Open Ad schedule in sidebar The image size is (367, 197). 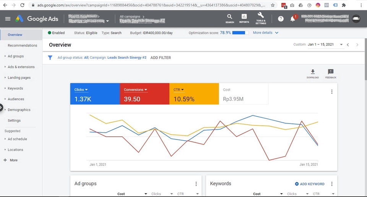(x=17, y=139)
